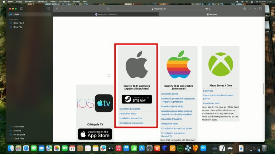Open Numbers from the Dock

134,148
